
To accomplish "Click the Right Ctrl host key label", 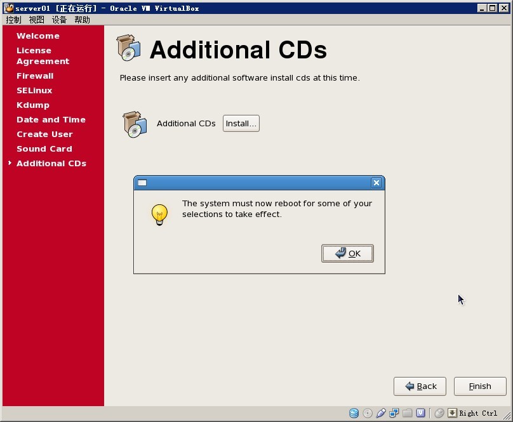I will pyautogui.click(x=478, y=413).
